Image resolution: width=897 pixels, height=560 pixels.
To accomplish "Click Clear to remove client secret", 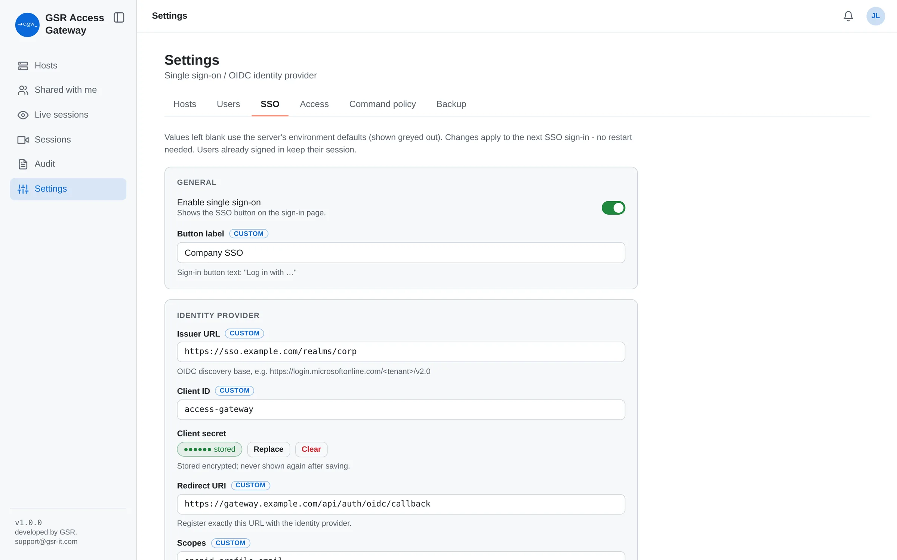I will [311, 449].
